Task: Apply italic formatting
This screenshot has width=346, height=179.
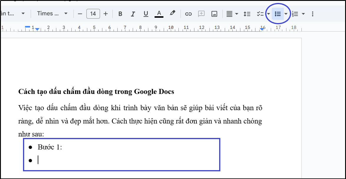Action: click(133, 13)
